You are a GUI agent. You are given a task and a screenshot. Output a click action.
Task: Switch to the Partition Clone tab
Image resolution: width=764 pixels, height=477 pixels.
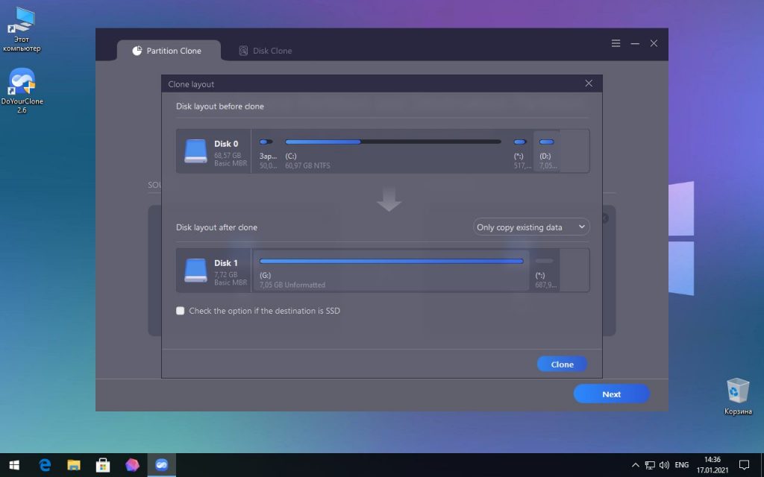click(x=168, y=51)
